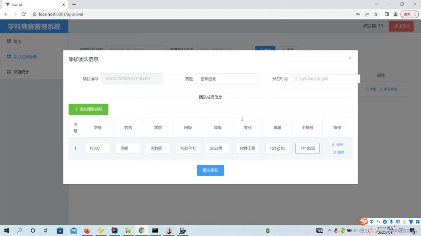421x236 pixels.
Task: Open tab search chevron in title bar
Action: click(377, 4)
